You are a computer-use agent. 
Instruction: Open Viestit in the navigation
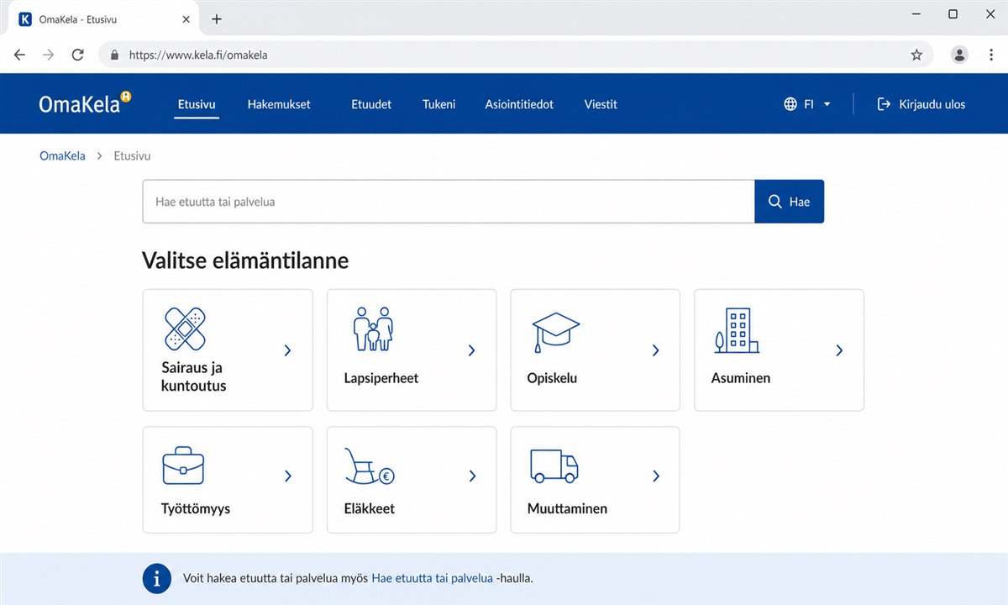pyautogui.click(x=601, y=104)
